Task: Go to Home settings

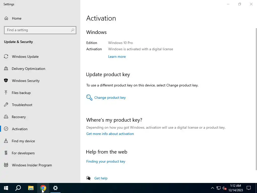Action: (x=17, y=18)
